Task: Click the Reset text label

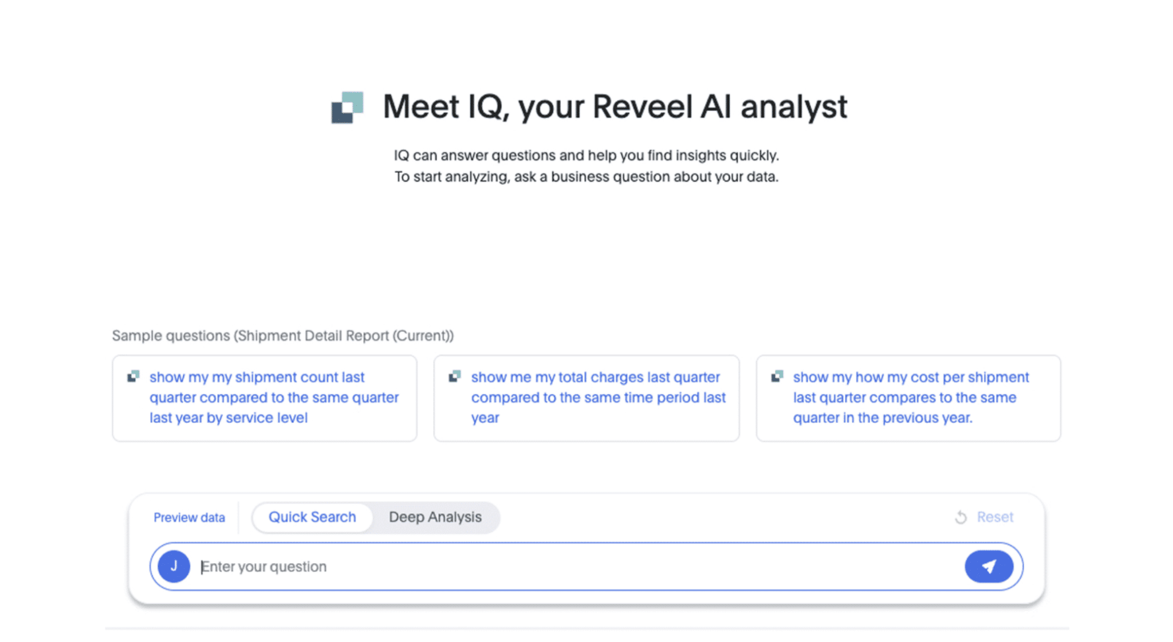Action: 995,517
